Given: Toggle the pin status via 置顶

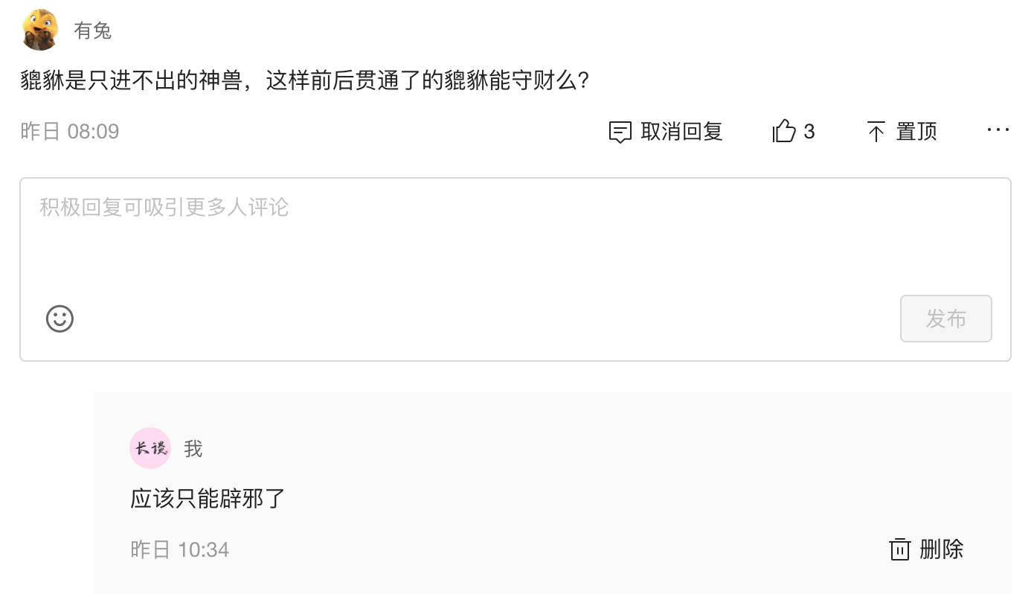Looking at the screenshot, I should pyautogui.click(x=902, y=131).
